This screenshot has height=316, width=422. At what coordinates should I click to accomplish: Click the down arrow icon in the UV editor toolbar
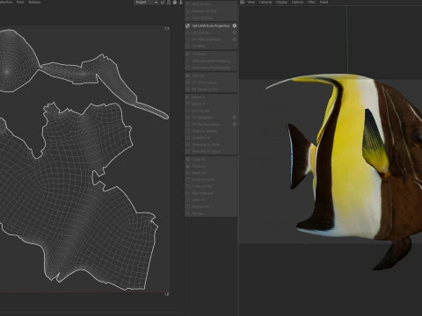click(181, 3)
